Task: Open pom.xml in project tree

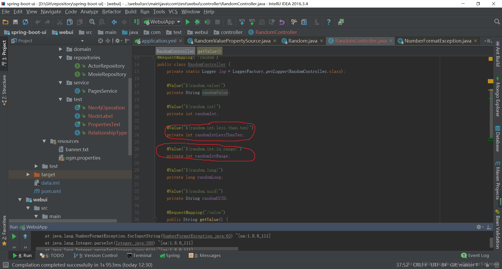Action: click(51, 191)
